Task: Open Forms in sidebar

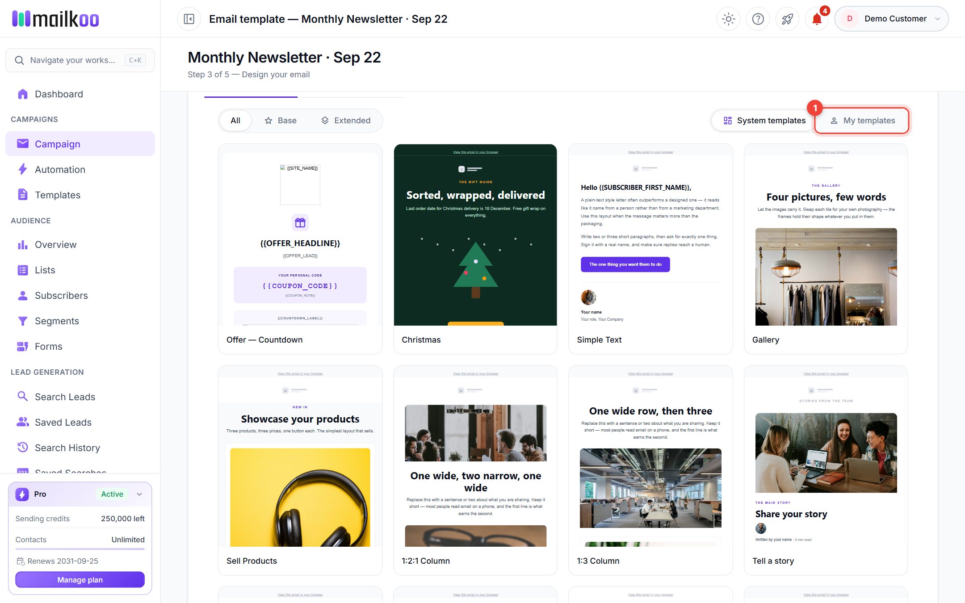Action: [x=80, y=346]
